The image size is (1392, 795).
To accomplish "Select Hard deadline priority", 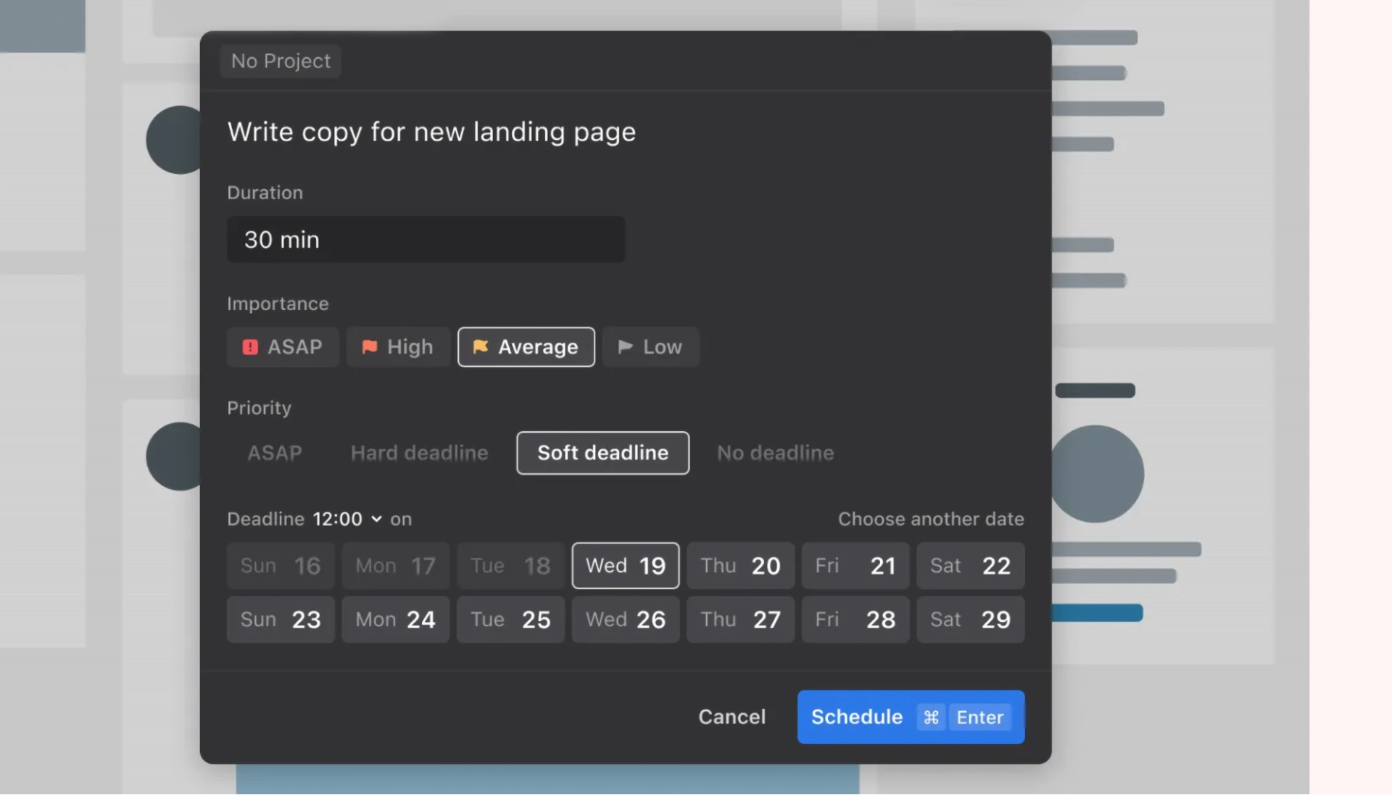I will coord(419,453).
